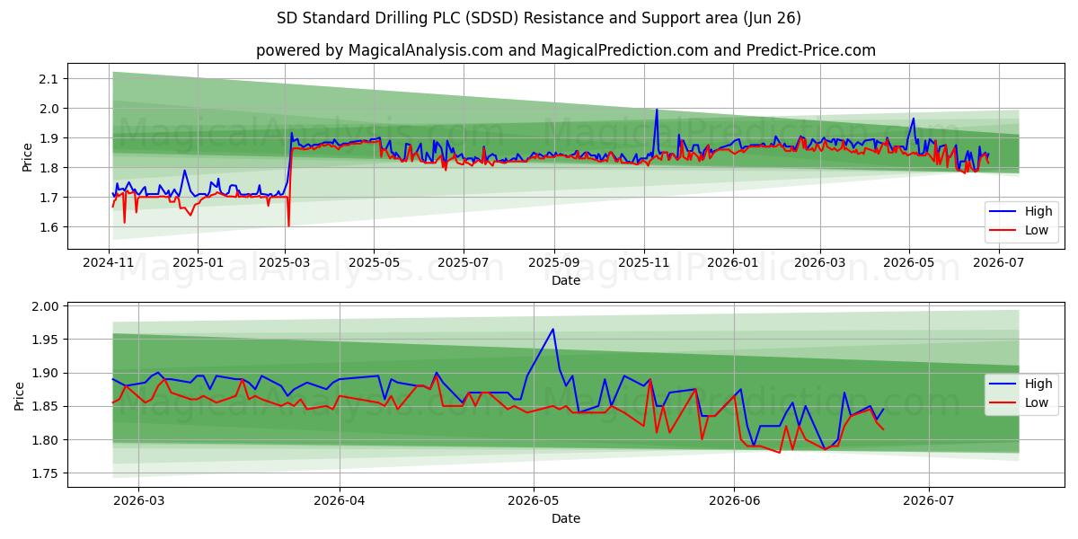1078x539 pixels.
Task: Click 'High' in the lower chart legend
Action: pos(1038,384)
